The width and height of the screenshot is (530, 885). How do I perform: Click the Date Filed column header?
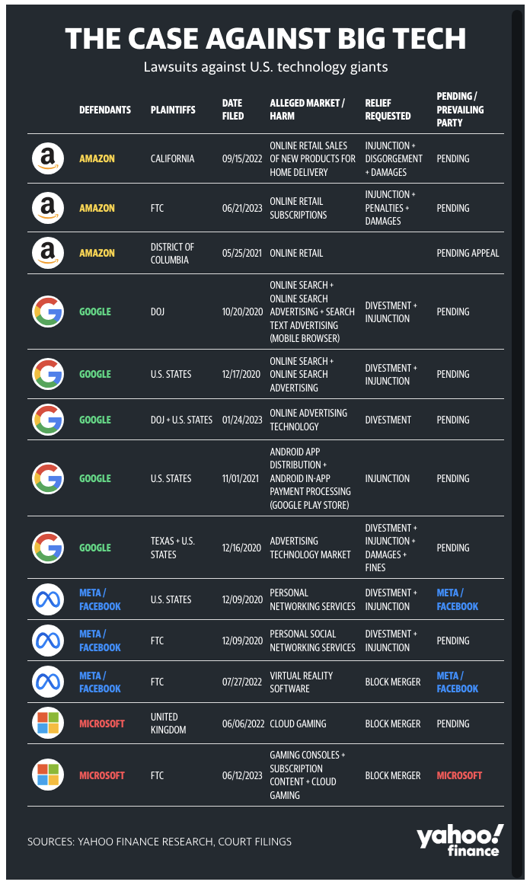coord(233,110)
